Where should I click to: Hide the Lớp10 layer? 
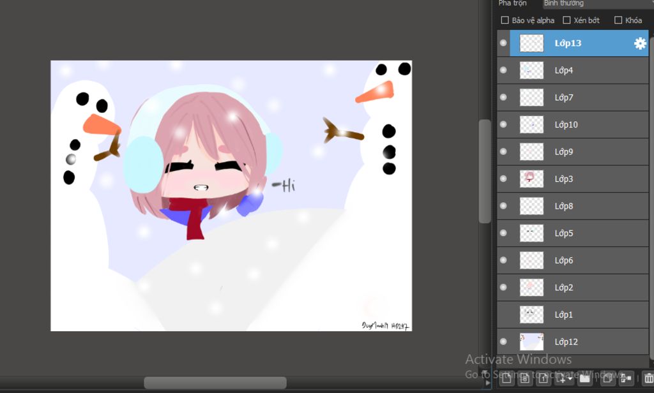(x=503, y=124)
